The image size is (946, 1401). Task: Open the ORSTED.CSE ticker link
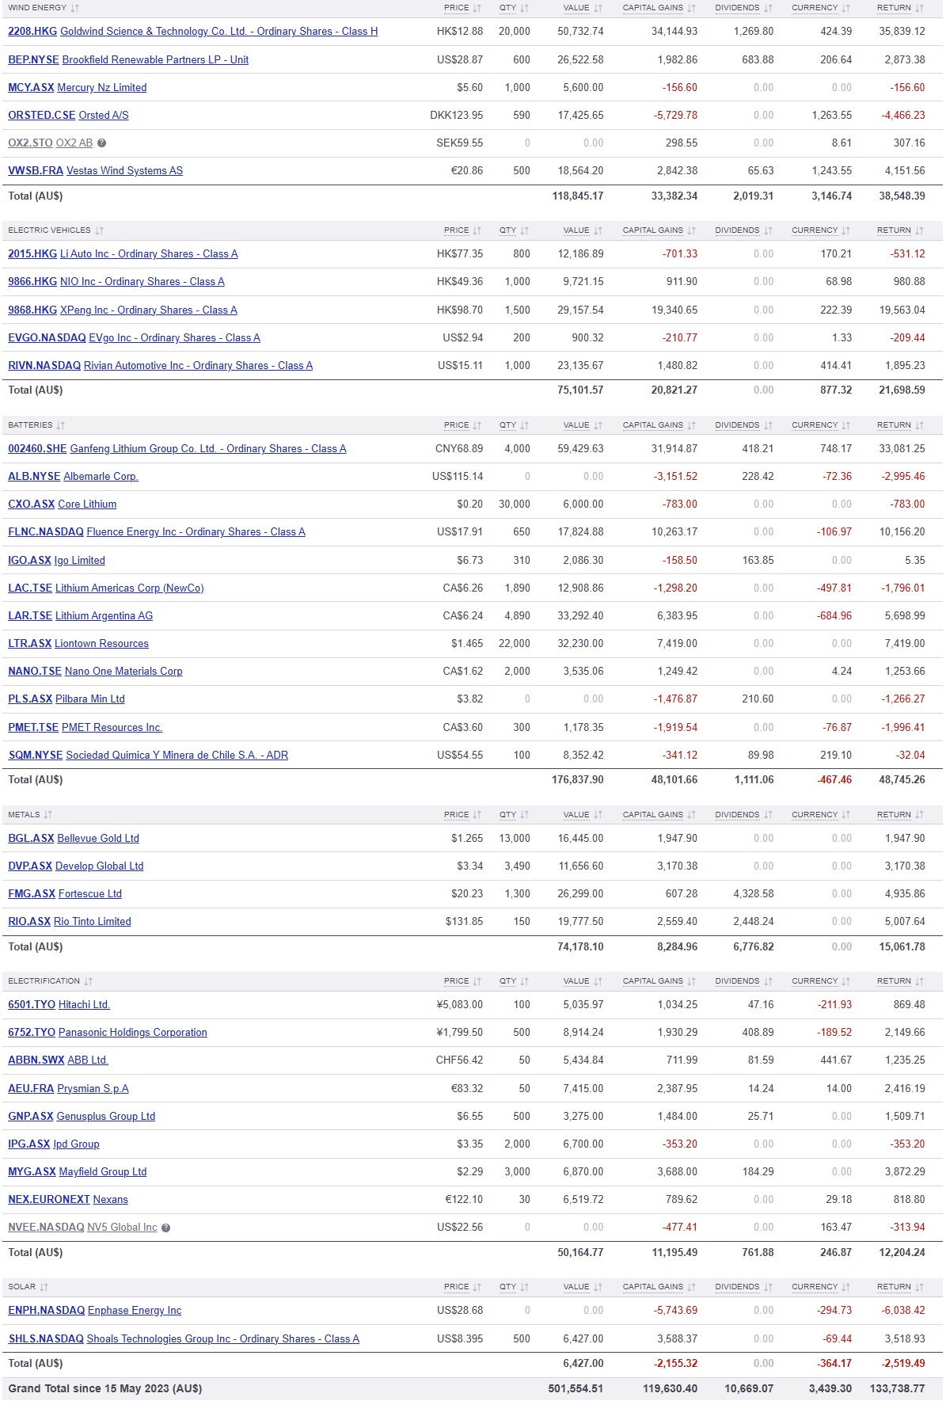(41, 116)
